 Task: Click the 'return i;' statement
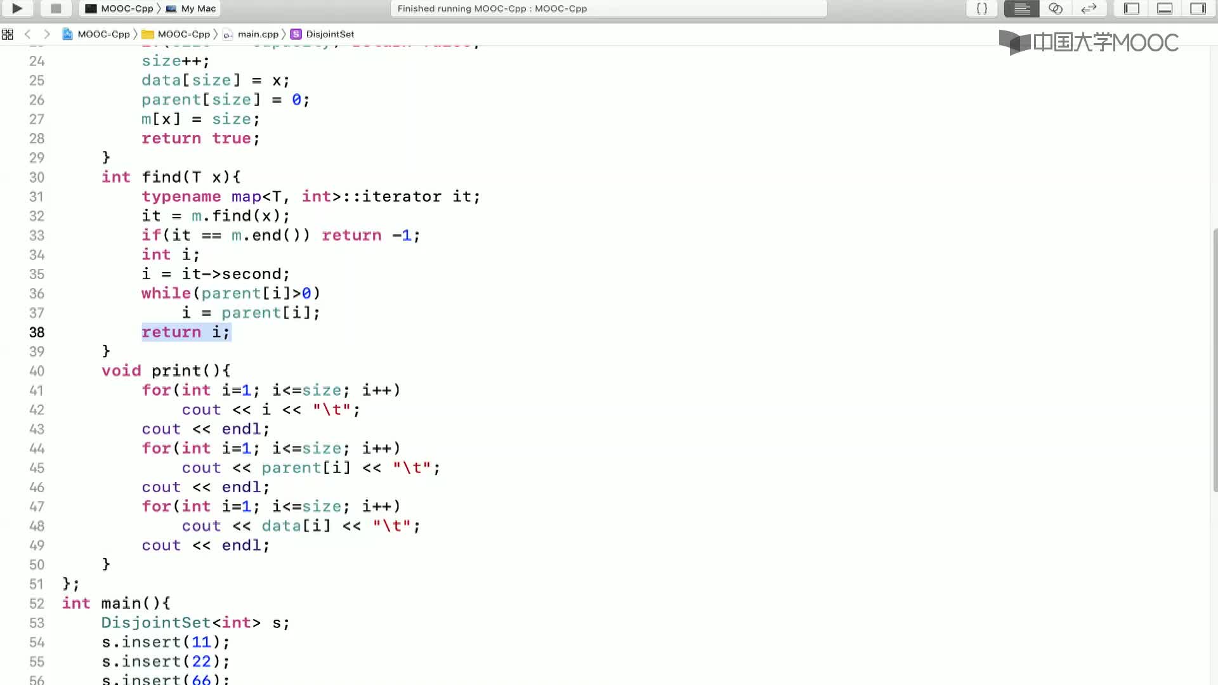coord(186,332)
